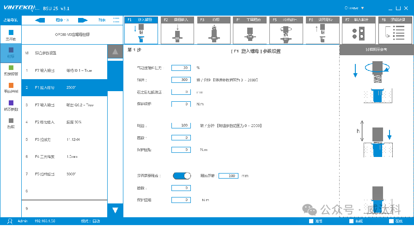Select the F8 logic processing icon

395,30
